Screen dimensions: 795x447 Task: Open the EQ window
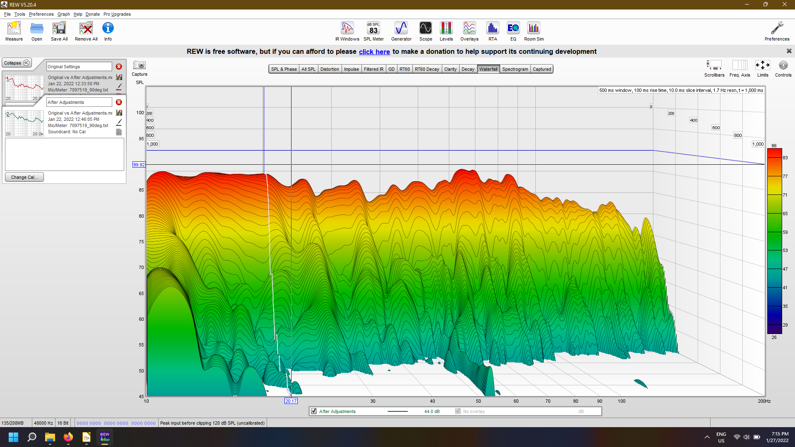pyautogui.click(x=513, y=31)
